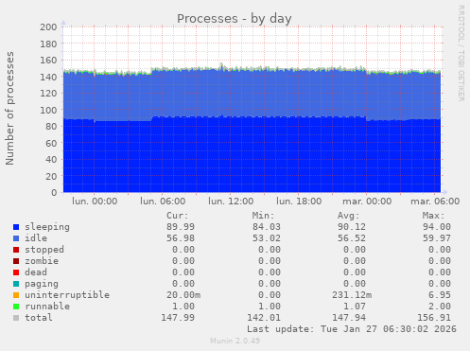
Task: Click idle average value 56.52
Action: coord(352,238)
